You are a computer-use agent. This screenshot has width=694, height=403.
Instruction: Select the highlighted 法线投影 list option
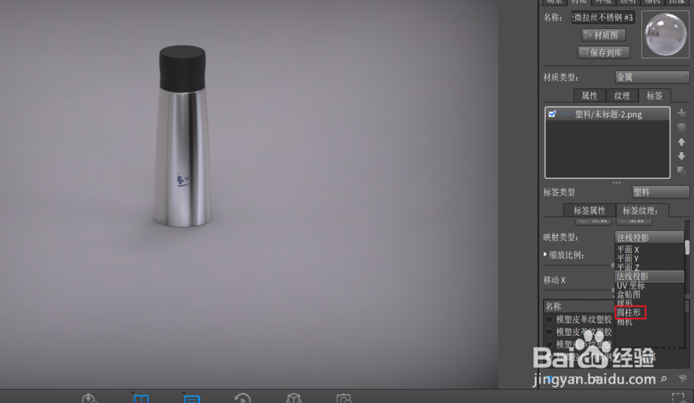[649, 277]
